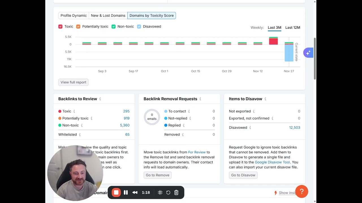Screen dimensions: 362x203
Task: Uncheck the Toxic legend checkbox
Action: coord(60,27)
